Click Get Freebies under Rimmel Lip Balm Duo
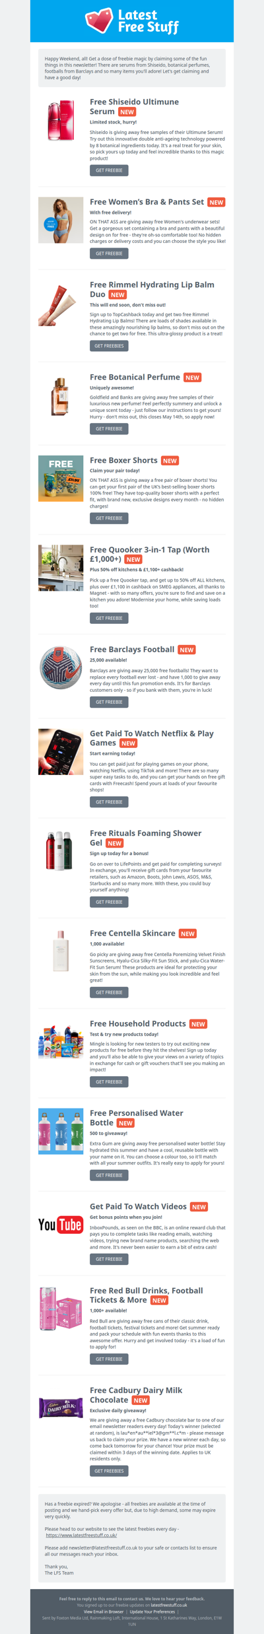 coord(109,346)
